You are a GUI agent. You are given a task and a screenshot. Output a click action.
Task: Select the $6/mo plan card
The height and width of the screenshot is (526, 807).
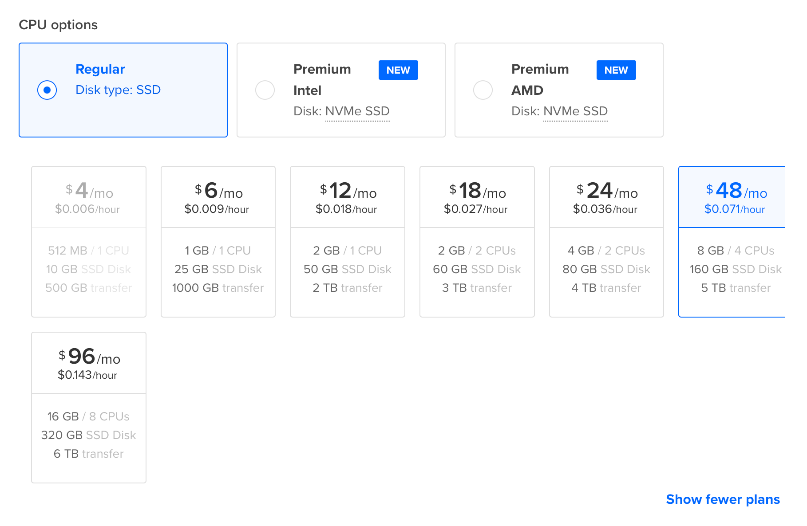218,241
